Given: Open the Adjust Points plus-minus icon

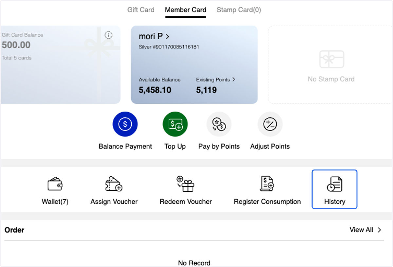Looking at the screenshot, I should click(x=270, y=124).
